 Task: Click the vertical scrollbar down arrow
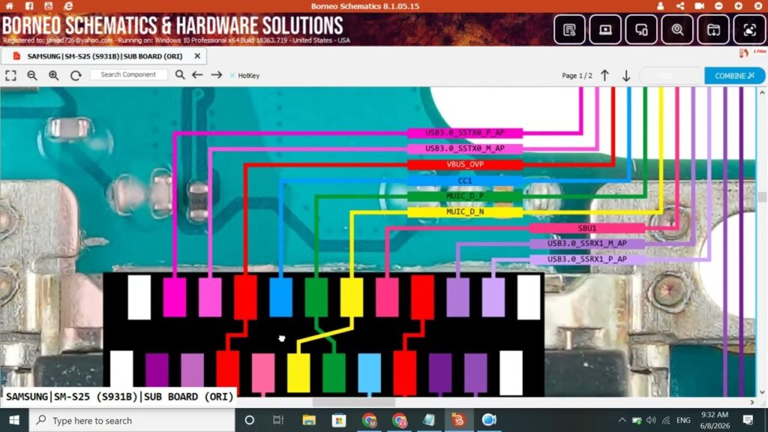point(762,392)
